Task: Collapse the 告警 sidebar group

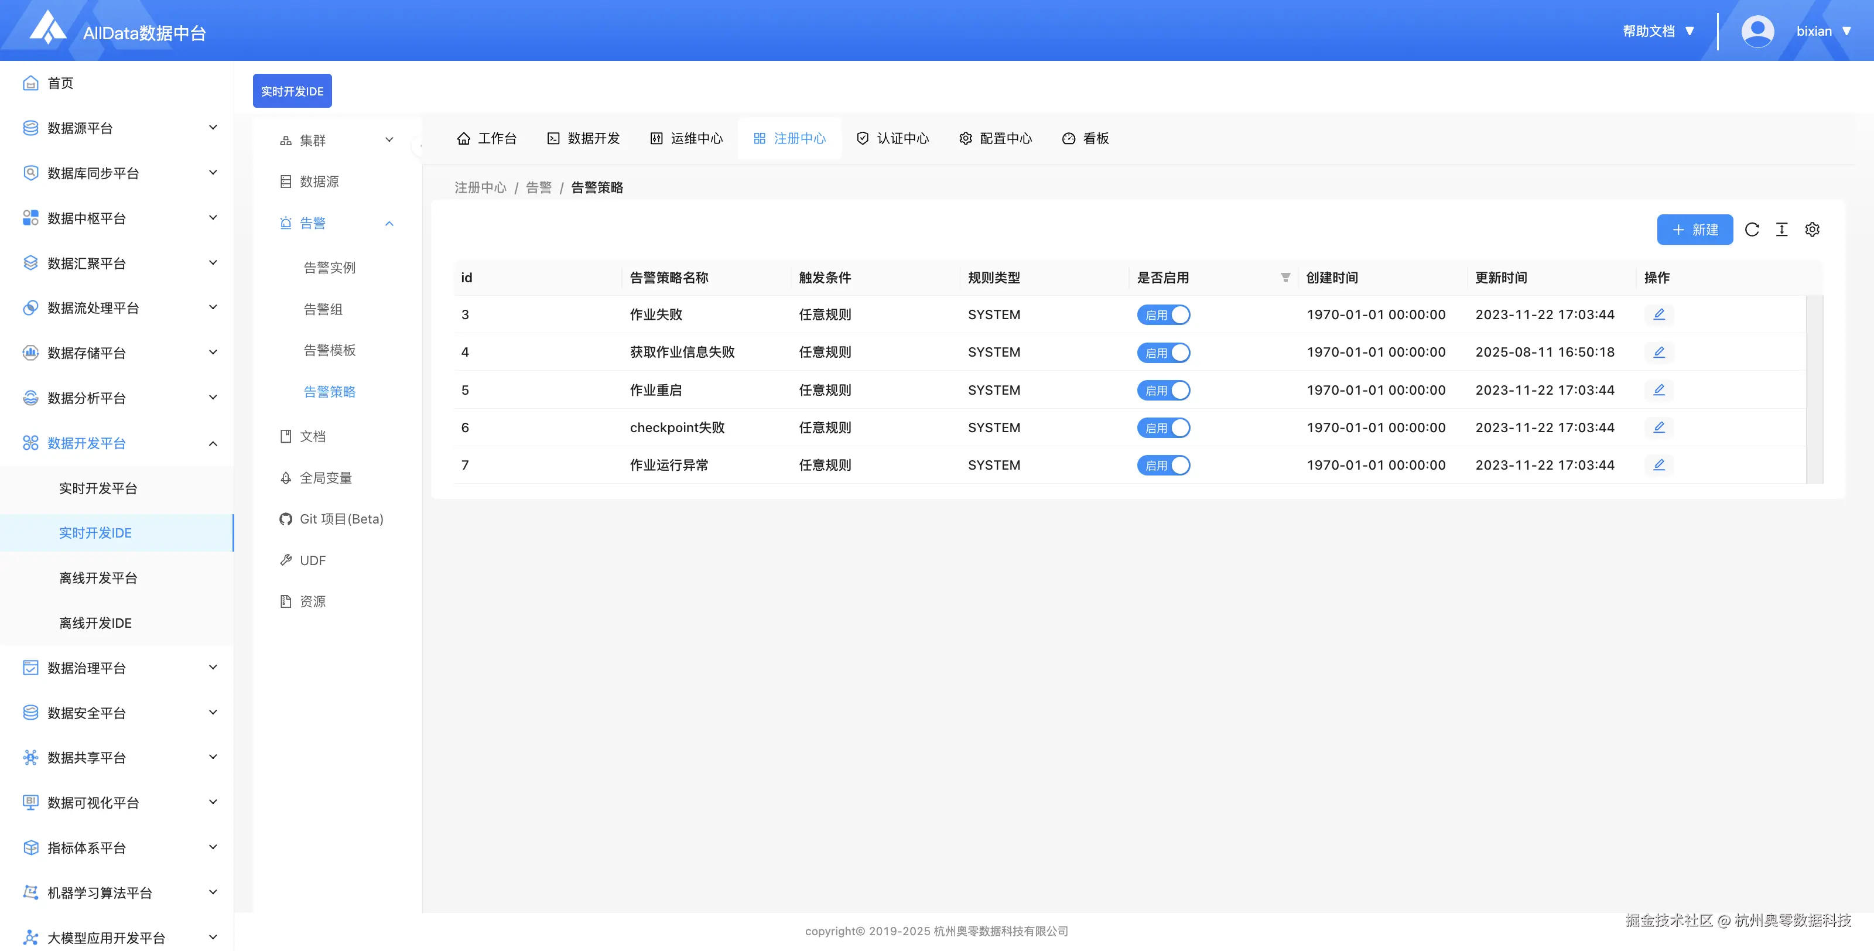Action: click(x=389, y=223)
